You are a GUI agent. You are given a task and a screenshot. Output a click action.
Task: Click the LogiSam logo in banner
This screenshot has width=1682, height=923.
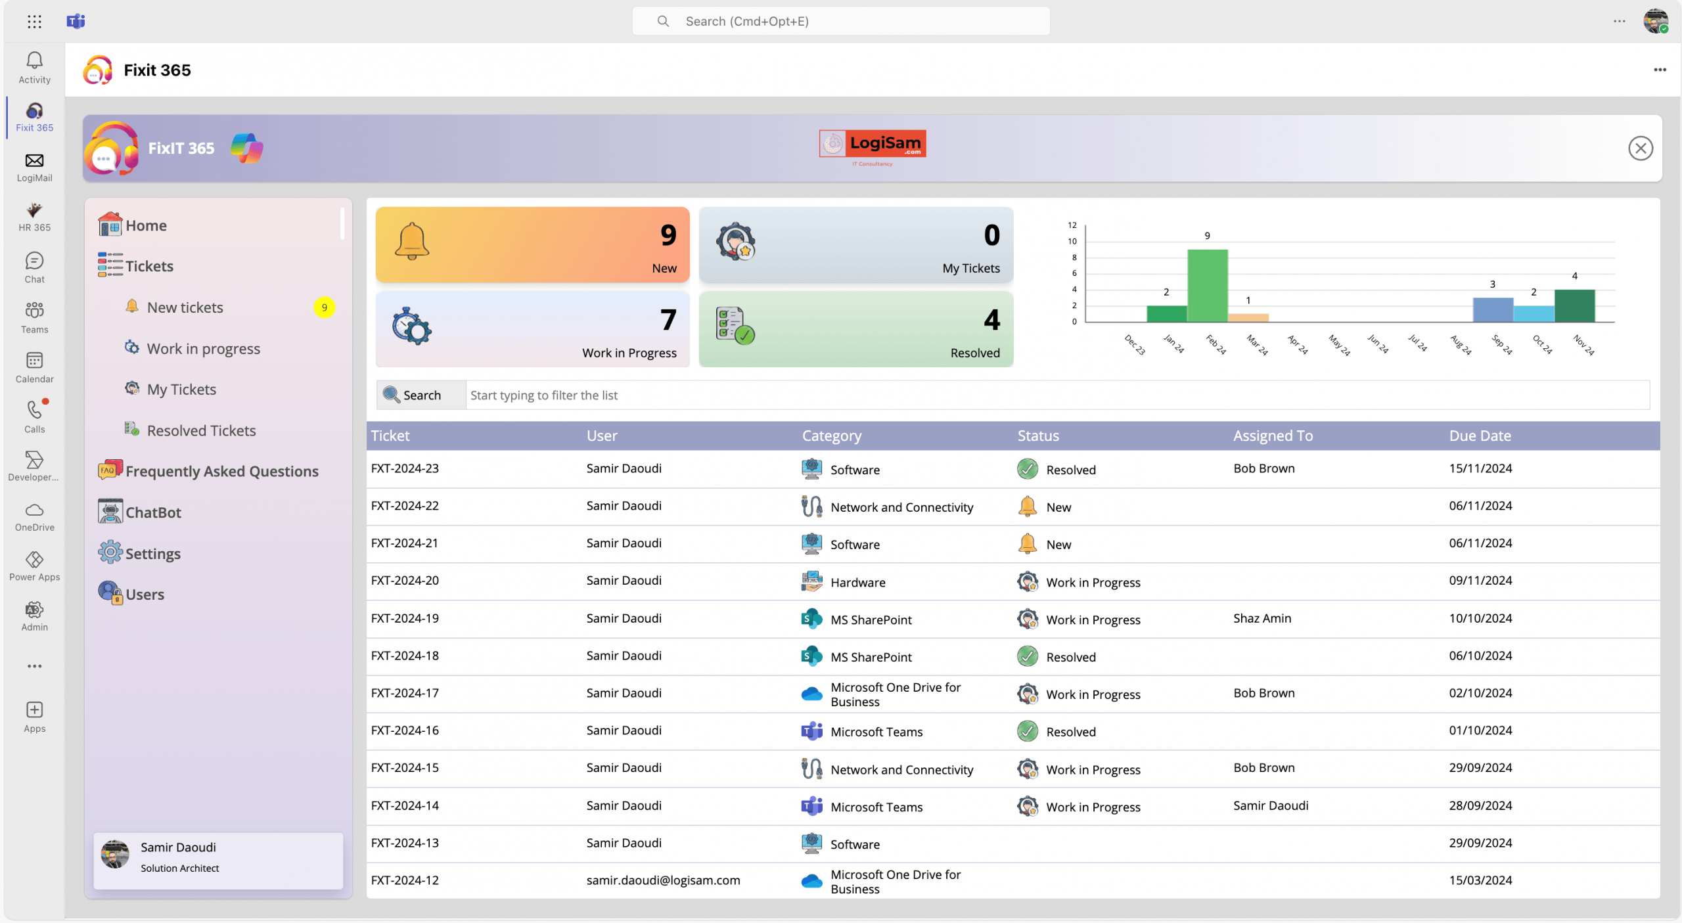click(x=873, y=147)
